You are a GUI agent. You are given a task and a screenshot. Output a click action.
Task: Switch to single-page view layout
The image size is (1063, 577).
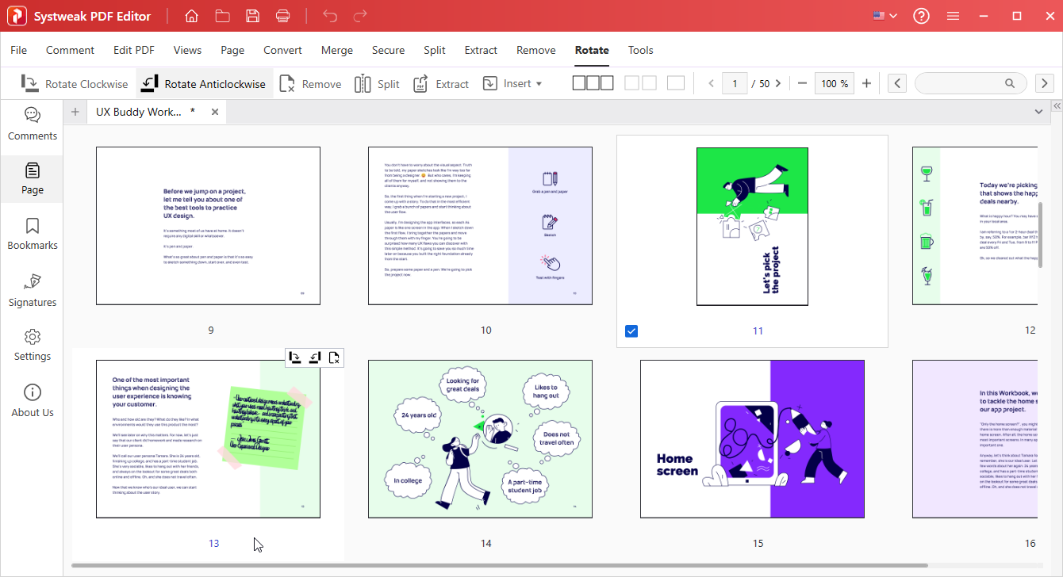pyautogui.click(x=676, y=83)
